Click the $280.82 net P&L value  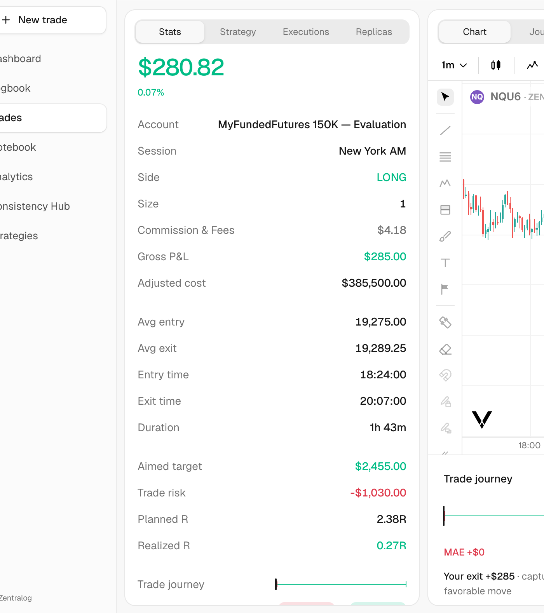point(181,67)
